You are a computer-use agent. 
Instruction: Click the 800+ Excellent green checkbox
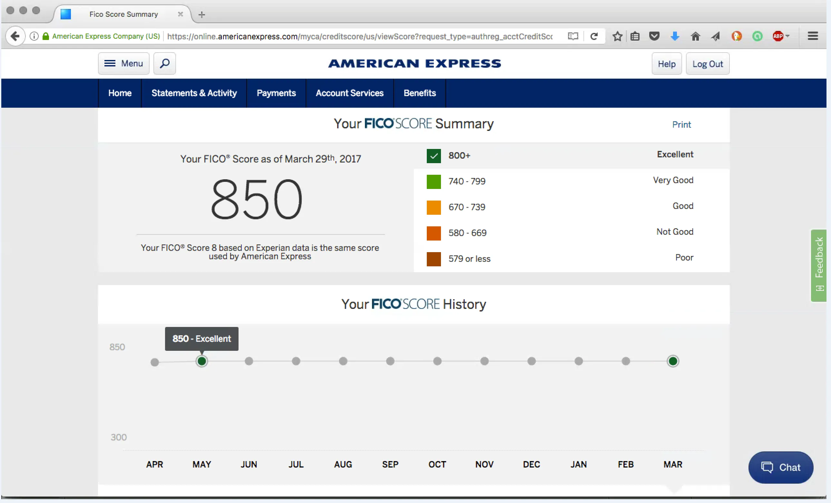434,156
